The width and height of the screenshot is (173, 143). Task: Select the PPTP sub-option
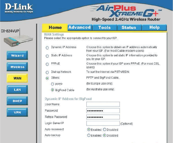[x=52, y=84]
